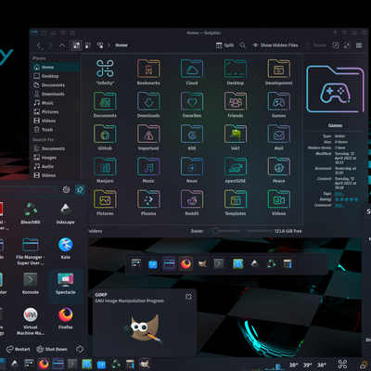Screen dimensions: 371x371
Task: Click Add link next to Tags
Action: tap(339, 194)
